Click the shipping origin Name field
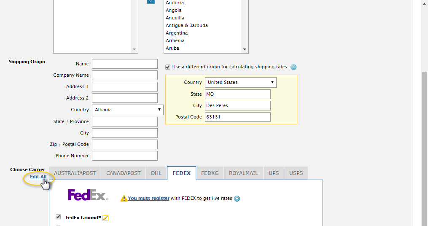The image size is (428, 226). (125, 64)
